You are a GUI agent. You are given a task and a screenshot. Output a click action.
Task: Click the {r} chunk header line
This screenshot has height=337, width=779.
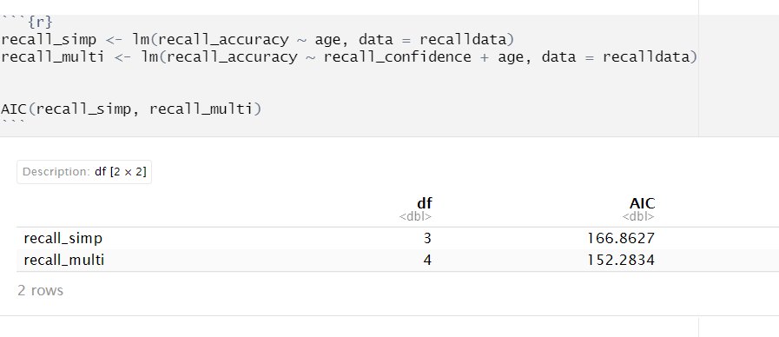[x=27, y=23]
